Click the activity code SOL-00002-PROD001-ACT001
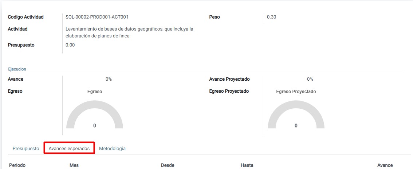 [x=97, y=17]
